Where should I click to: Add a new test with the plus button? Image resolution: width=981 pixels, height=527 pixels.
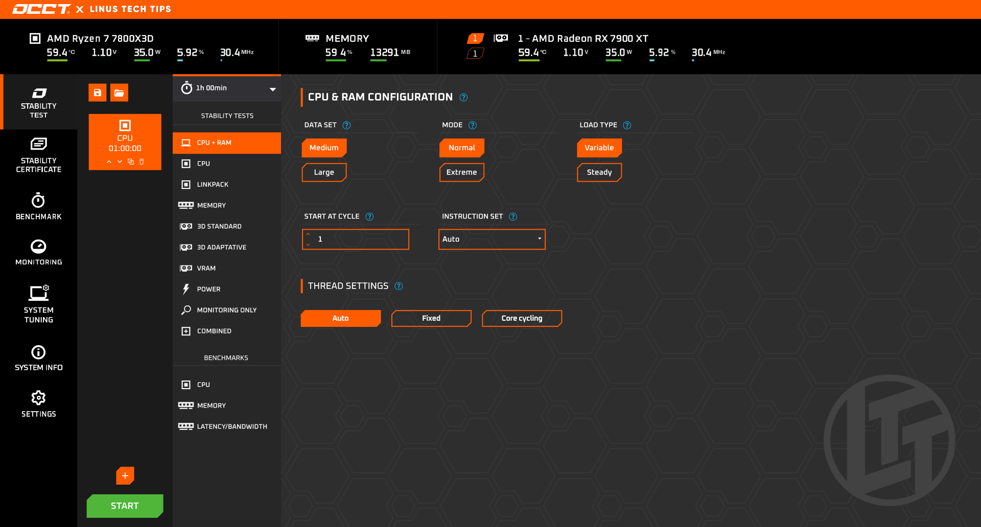point(125,475)
